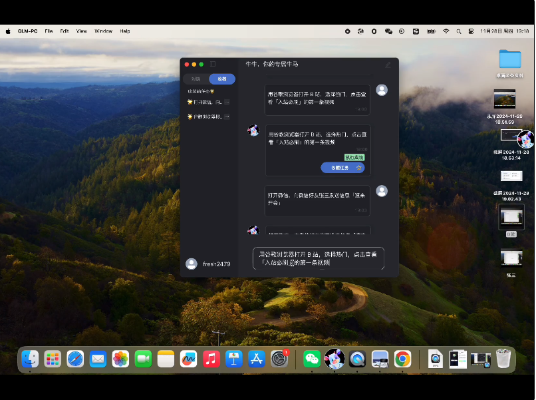Open App Store from the Dock
Screen dimensions: 536x400
[x=257, y=359]
